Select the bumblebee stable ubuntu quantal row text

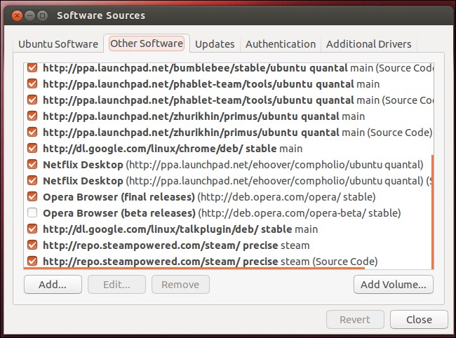pyautogui.click(x=238, y=68)
